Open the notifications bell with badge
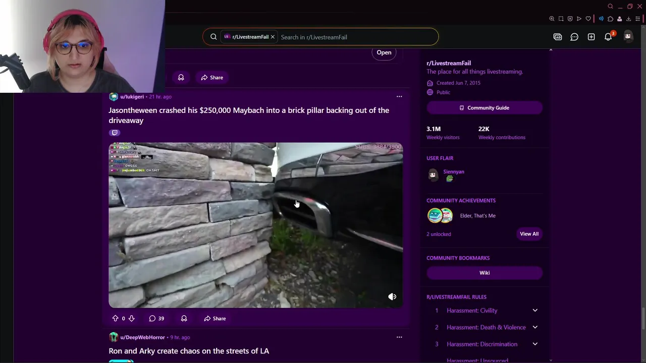This screenshot has width=646, height=363. pyautogui.click(x=609, y=36)
